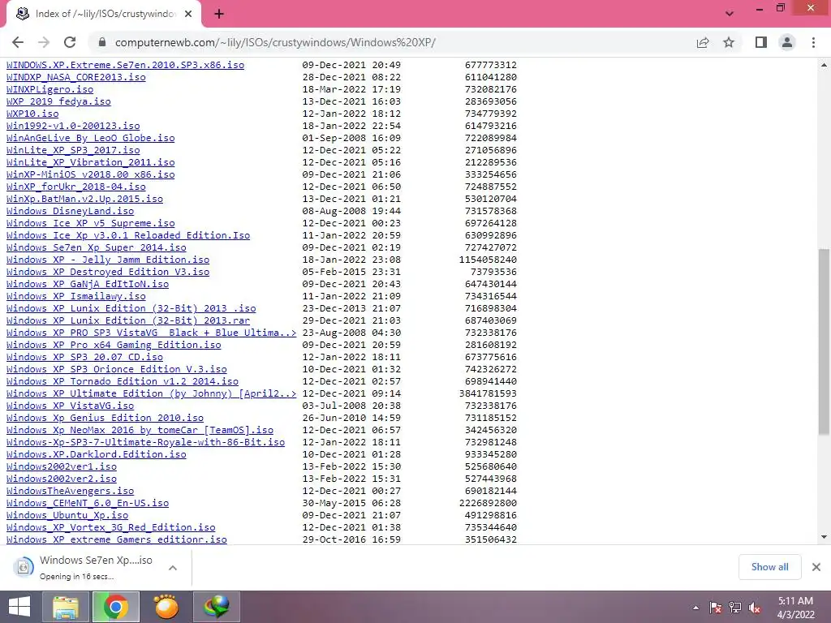Close the Index of tab
831x623 pixels.
[188, 15]
